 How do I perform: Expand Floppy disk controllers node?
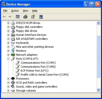(x=8, y=27)
